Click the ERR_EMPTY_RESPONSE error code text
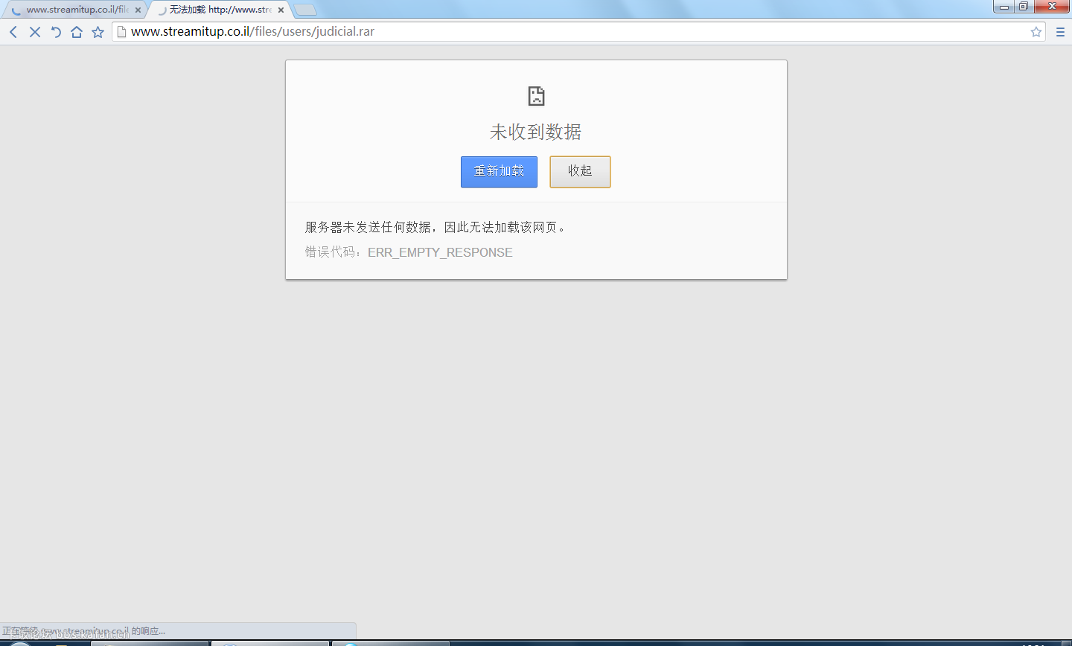Image resolution: width=1072 pixels, height=646 pixels. click(x=440, y=252)
